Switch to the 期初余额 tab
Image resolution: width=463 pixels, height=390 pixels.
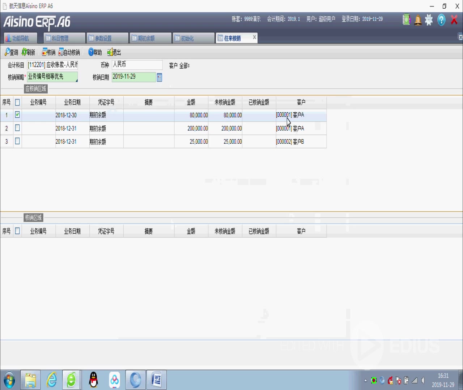pyautogui.click(x=150, y=38)
